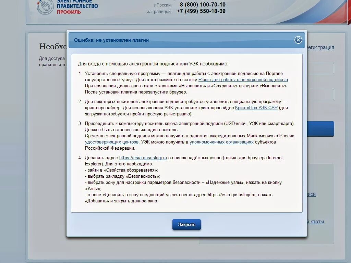
Task: Open the КриптоПро УЭК CSP link
Action: click(x=256, y=108)
